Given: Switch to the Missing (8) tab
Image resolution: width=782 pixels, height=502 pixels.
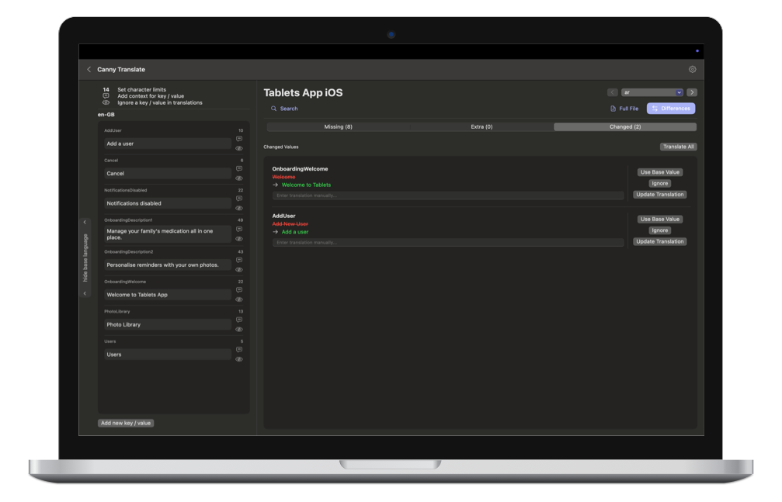Looking at the screenshot, I should coord(338,126).
